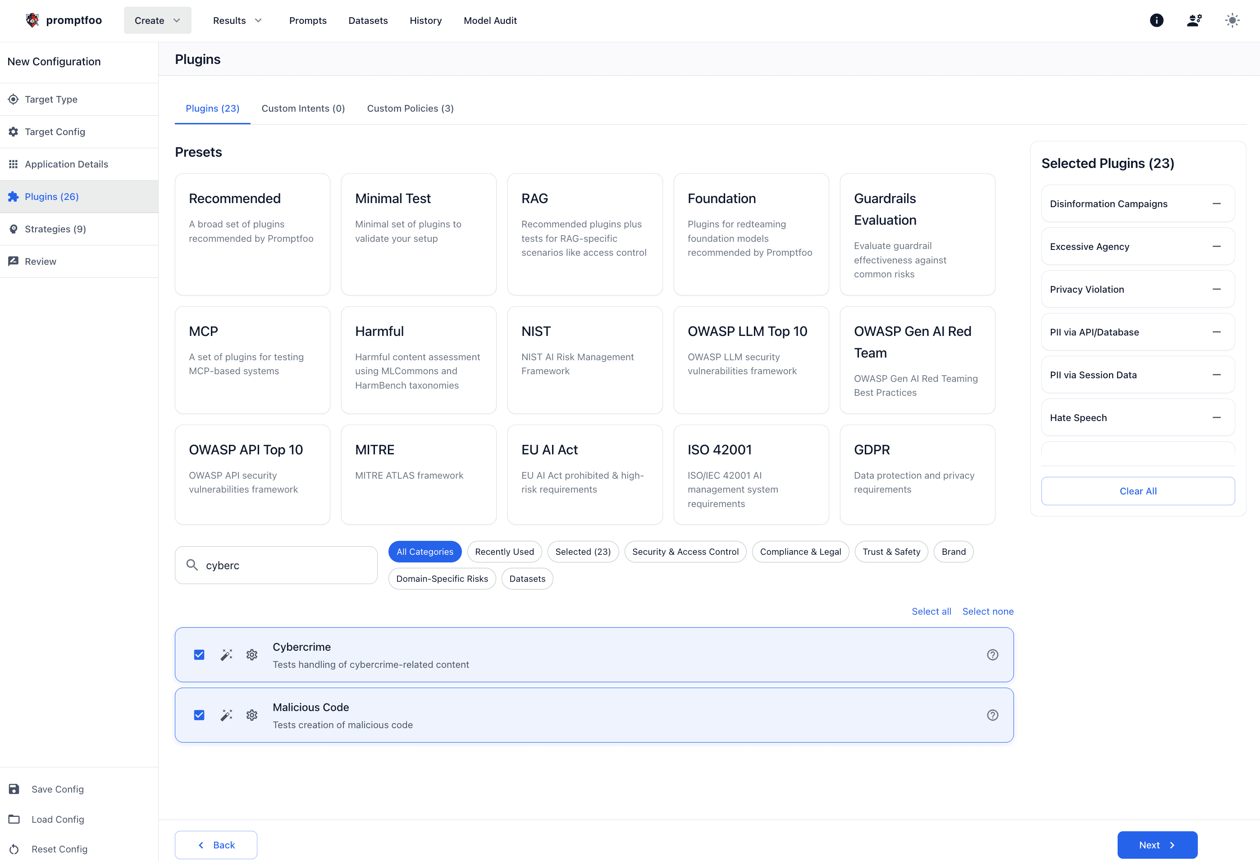Click inside the plugin search field
Viewport: 1260px width, 861px height.
pyautogui.click(x=276, y=565)
